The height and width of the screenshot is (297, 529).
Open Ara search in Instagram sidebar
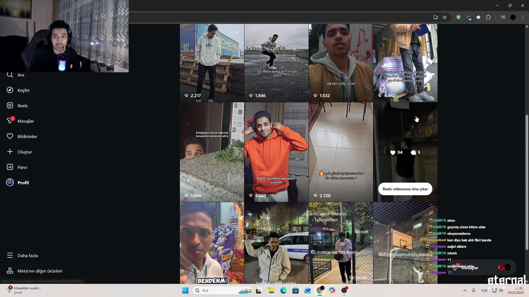pos(16,75)
